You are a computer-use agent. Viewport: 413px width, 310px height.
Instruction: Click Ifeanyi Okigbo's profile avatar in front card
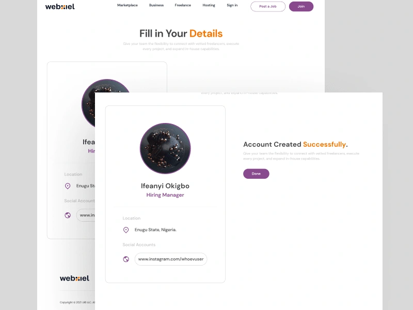[165, 148]
